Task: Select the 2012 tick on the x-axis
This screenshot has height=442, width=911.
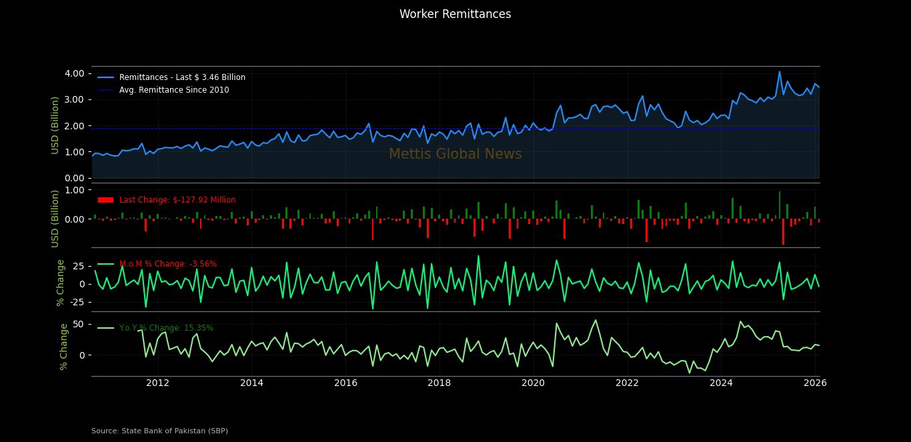Action: pyautogui.click(x=157, y=383)
